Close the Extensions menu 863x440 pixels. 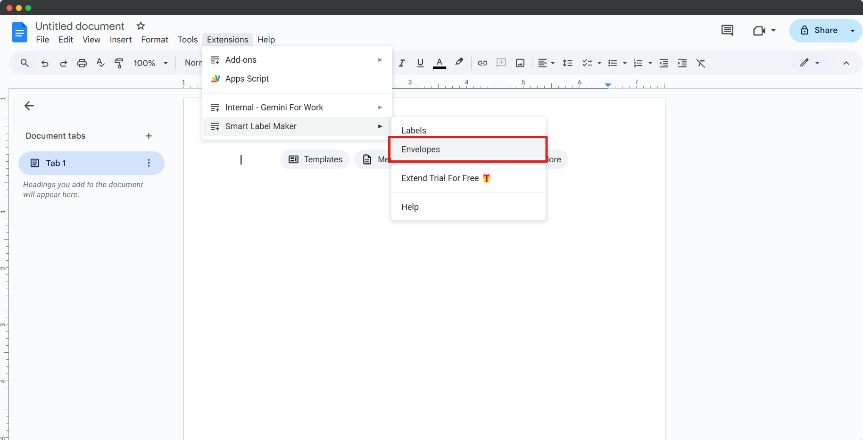click(227, 40)
